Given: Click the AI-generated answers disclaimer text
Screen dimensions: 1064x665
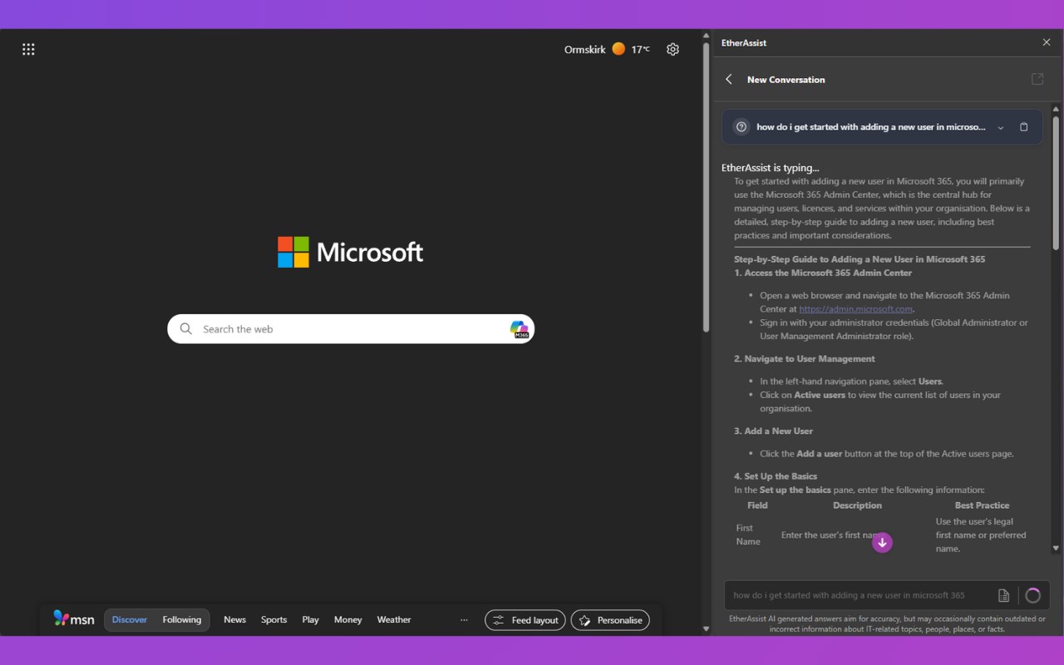Looking at the screenshot, I should click(887, 623).
